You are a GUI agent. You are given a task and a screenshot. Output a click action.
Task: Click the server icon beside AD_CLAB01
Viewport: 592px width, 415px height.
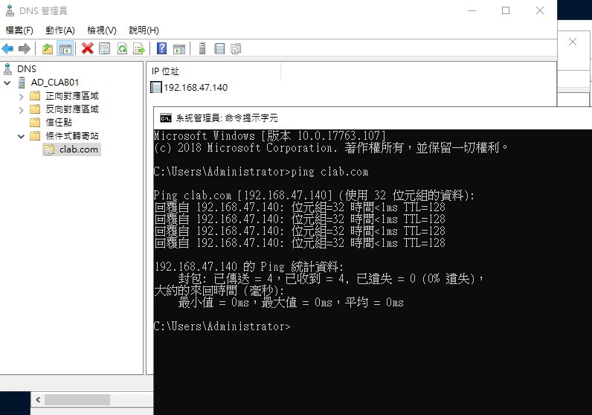pos(22,83)
